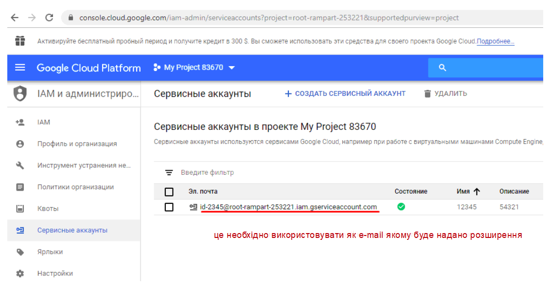Click the document icon beside Политики организации
Viewport: 551px width, 290px height.
pyautogui.click(x=20, y=187)
